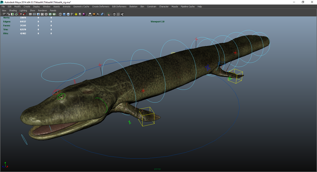Click the grease pencil icon
The height and width of the screenshot is (172, 317).
(24, 14)
